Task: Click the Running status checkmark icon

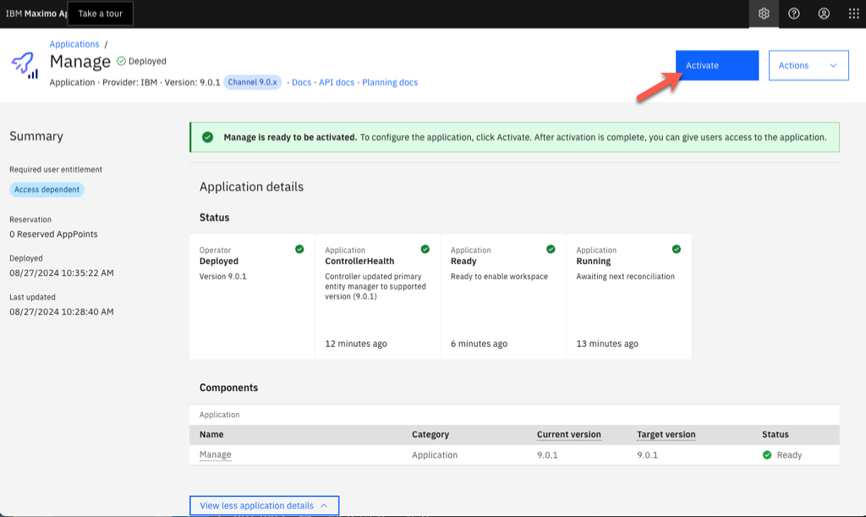Action: 676,249
